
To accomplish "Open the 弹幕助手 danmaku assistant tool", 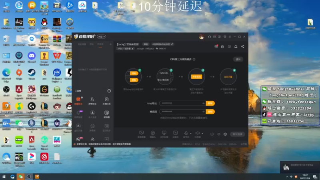I will point(78,101).
